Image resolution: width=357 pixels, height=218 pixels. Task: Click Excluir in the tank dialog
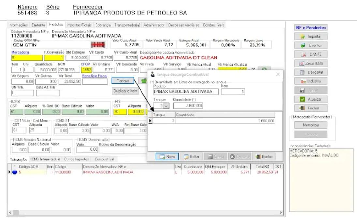pyautogui.click(x=264, y=157)
